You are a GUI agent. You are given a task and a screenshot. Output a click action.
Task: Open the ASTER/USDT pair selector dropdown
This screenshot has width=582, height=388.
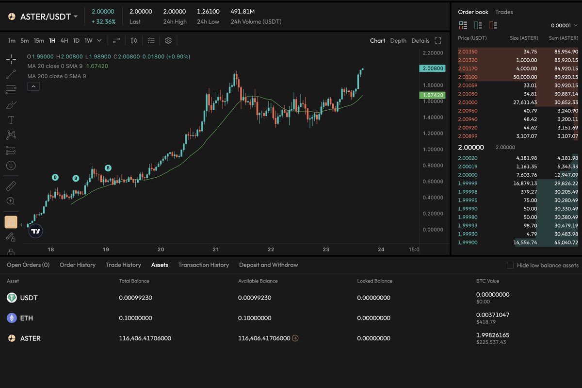pos(48,17)
